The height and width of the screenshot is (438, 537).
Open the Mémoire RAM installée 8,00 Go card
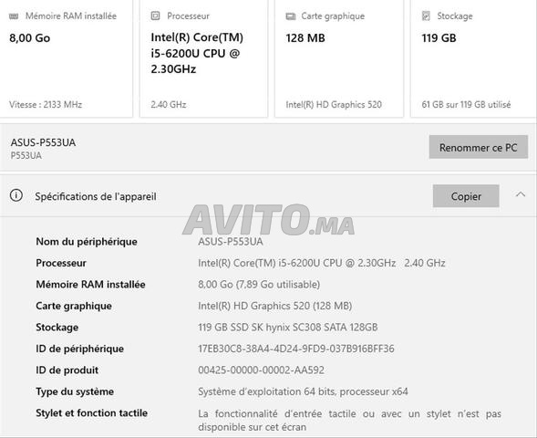pyautogui.click(x=66, y=59)
